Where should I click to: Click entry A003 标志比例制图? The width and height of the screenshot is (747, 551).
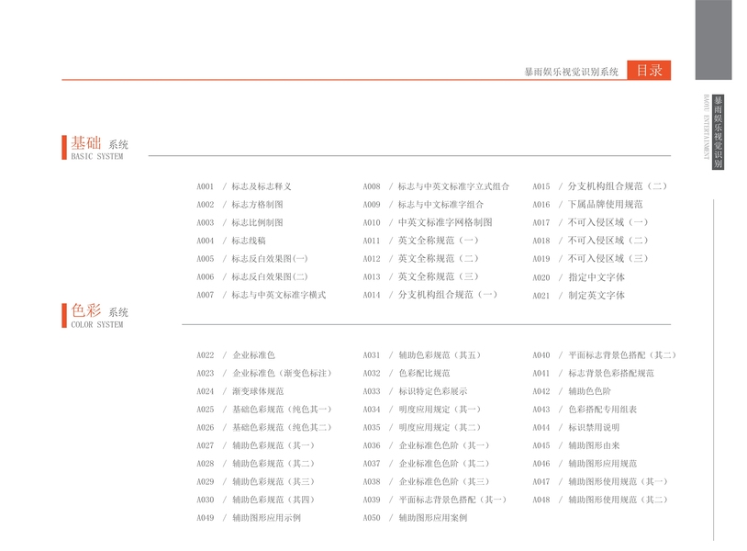pos(240,222)
